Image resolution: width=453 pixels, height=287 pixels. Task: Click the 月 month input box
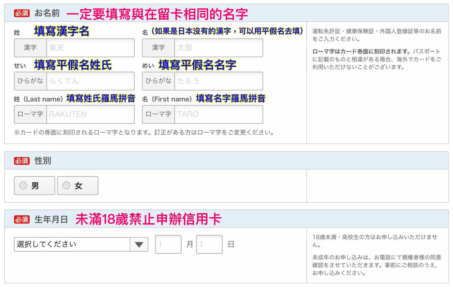[168, 244]
